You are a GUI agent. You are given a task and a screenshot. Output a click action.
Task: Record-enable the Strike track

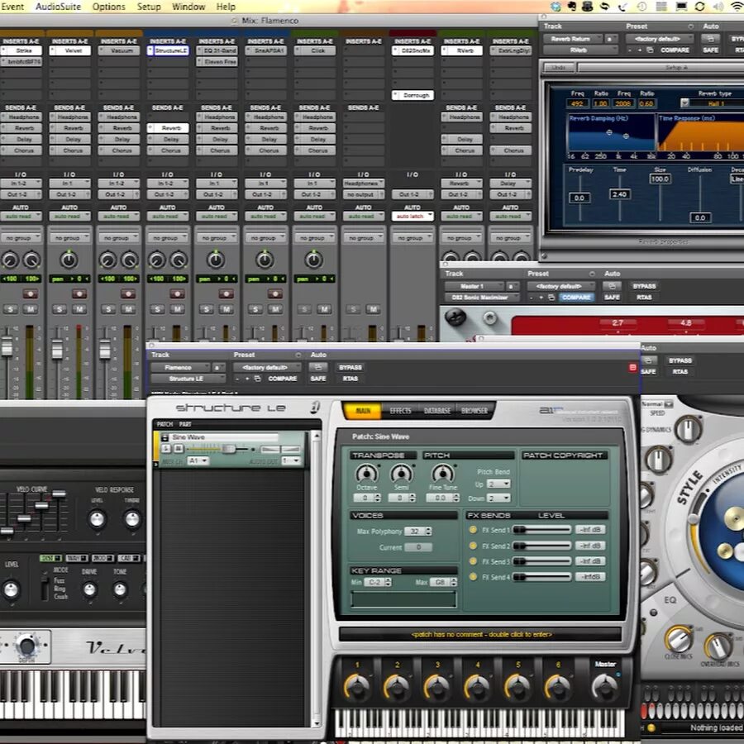[30, 293]
